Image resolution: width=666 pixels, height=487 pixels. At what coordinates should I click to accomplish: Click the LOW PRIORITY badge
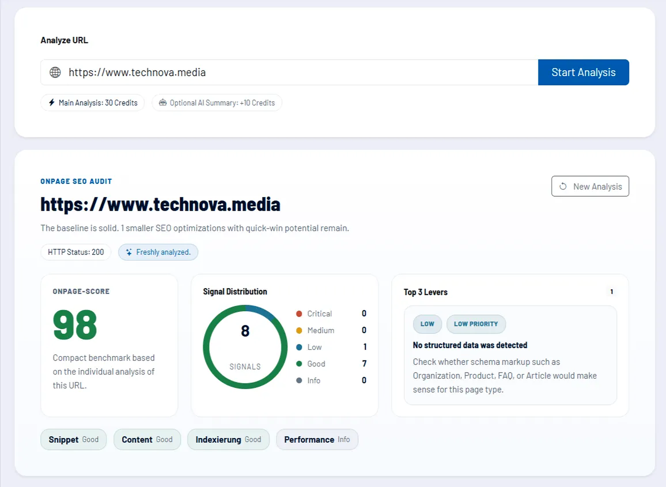coord(476,324)
